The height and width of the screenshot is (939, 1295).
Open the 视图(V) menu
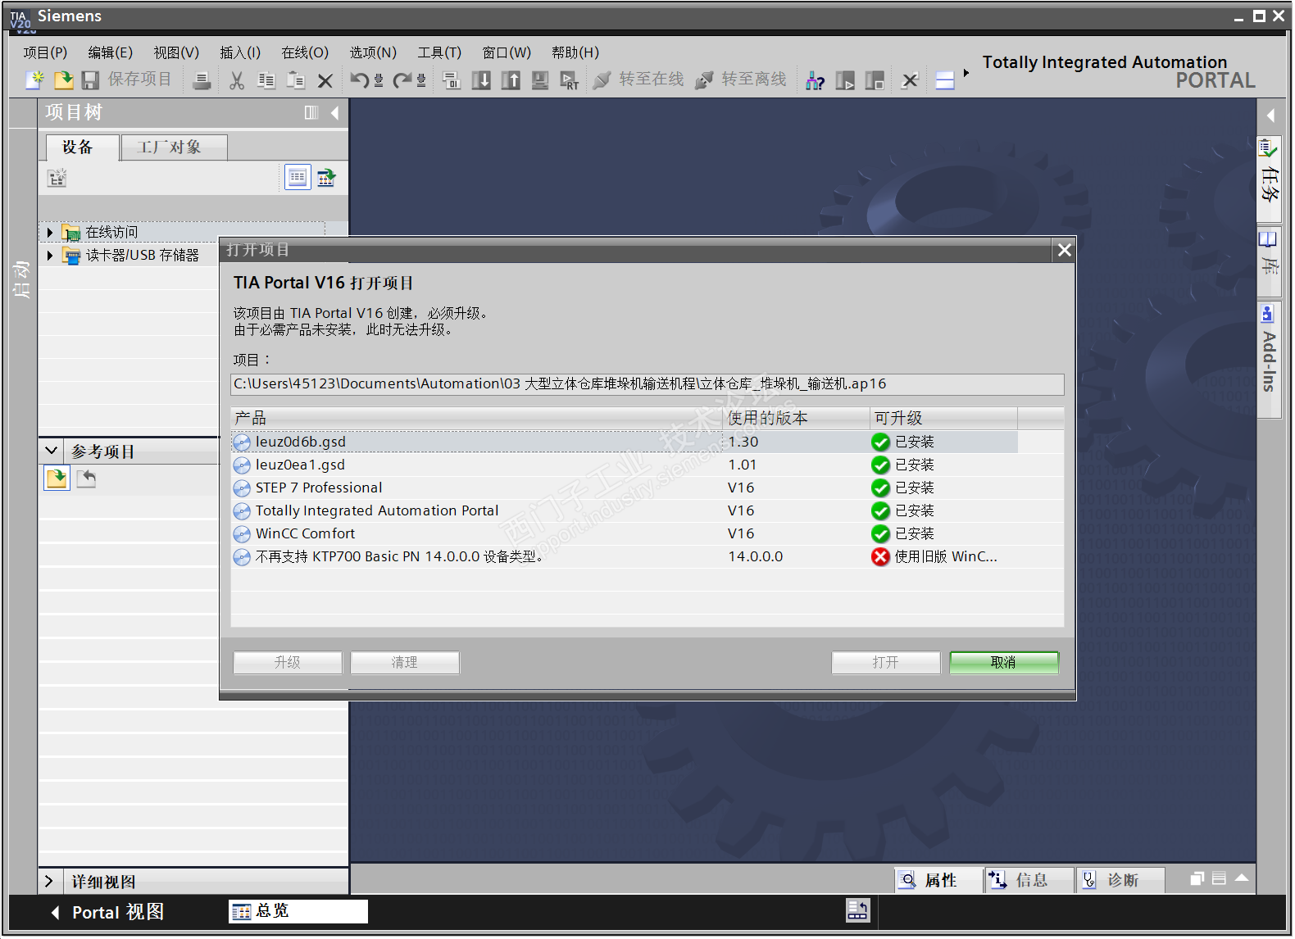point(176,52)
